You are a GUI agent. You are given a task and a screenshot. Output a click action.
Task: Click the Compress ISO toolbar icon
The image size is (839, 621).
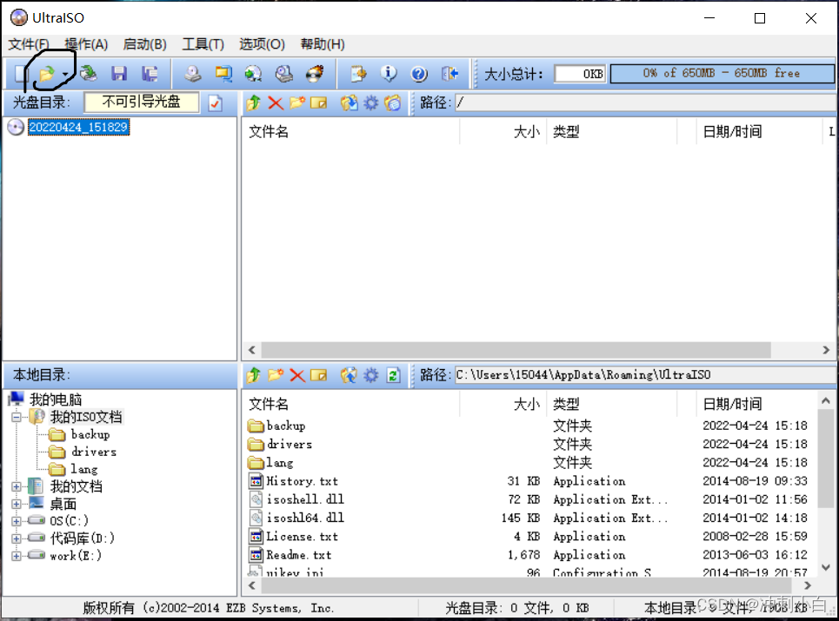point(284,74)
